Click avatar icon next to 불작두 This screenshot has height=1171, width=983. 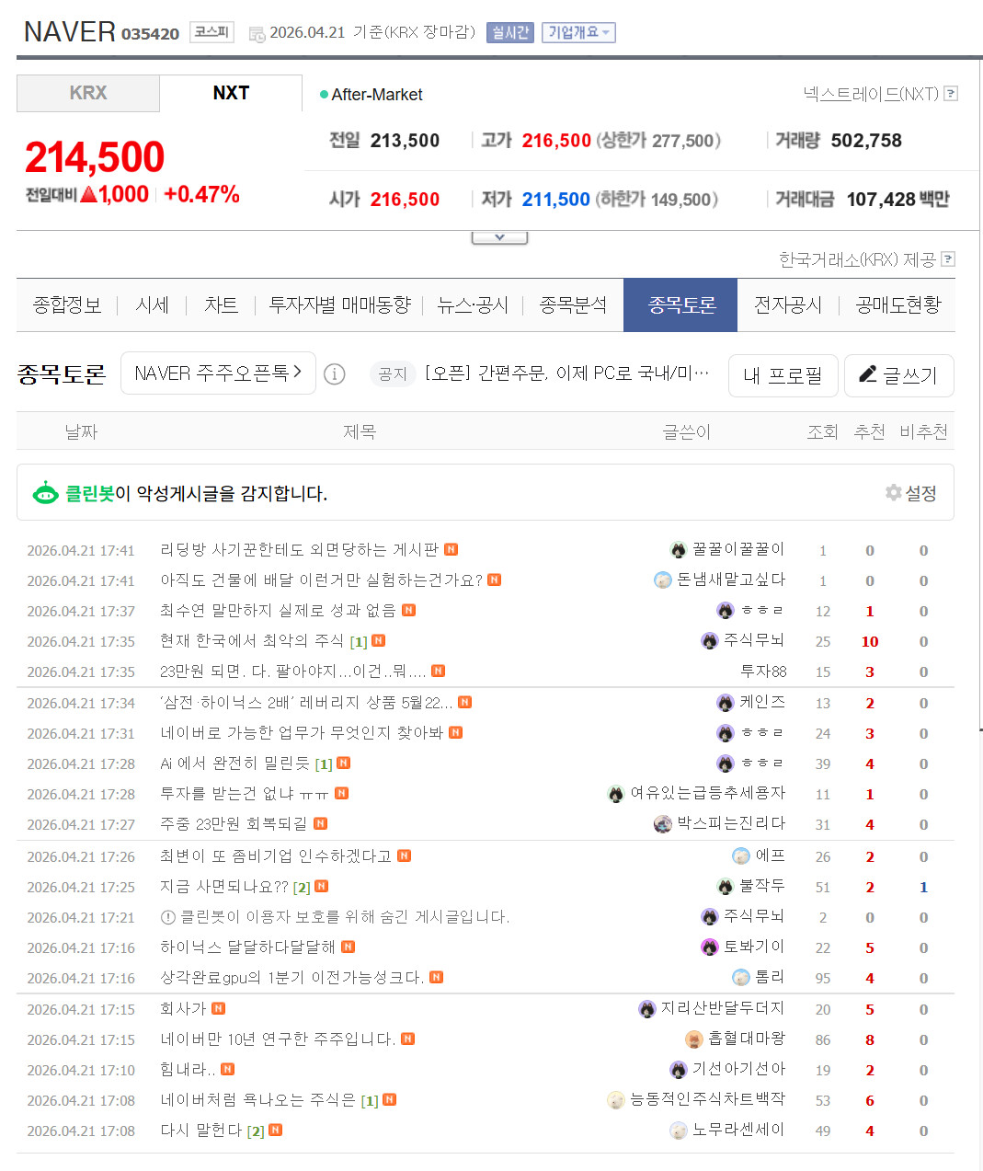(x=726, y=886)
